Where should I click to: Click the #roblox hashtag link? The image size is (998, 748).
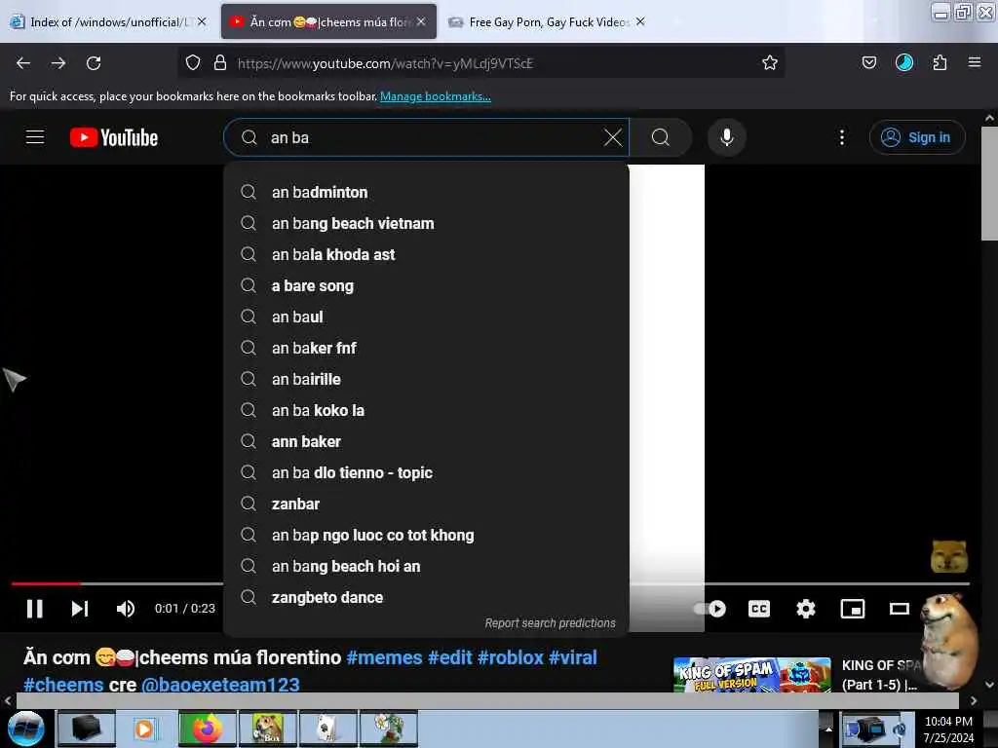511,657
